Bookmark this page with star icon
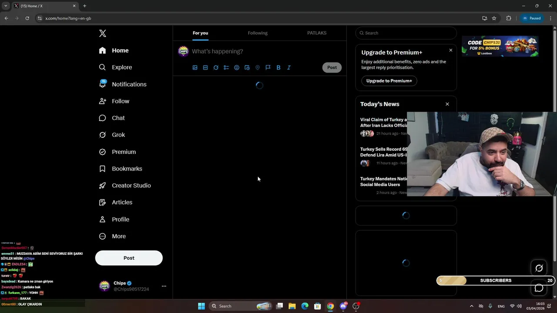 (x=494, y=18)
